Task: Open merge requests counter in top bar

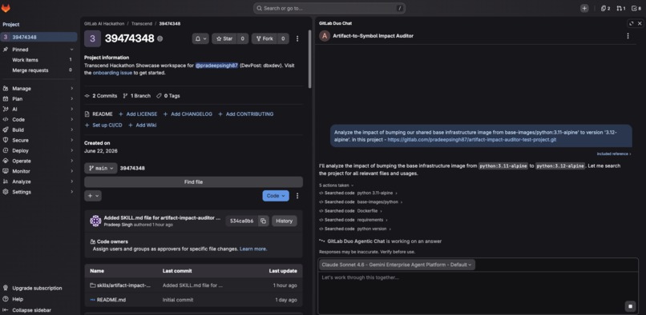Action: [621, 8]
